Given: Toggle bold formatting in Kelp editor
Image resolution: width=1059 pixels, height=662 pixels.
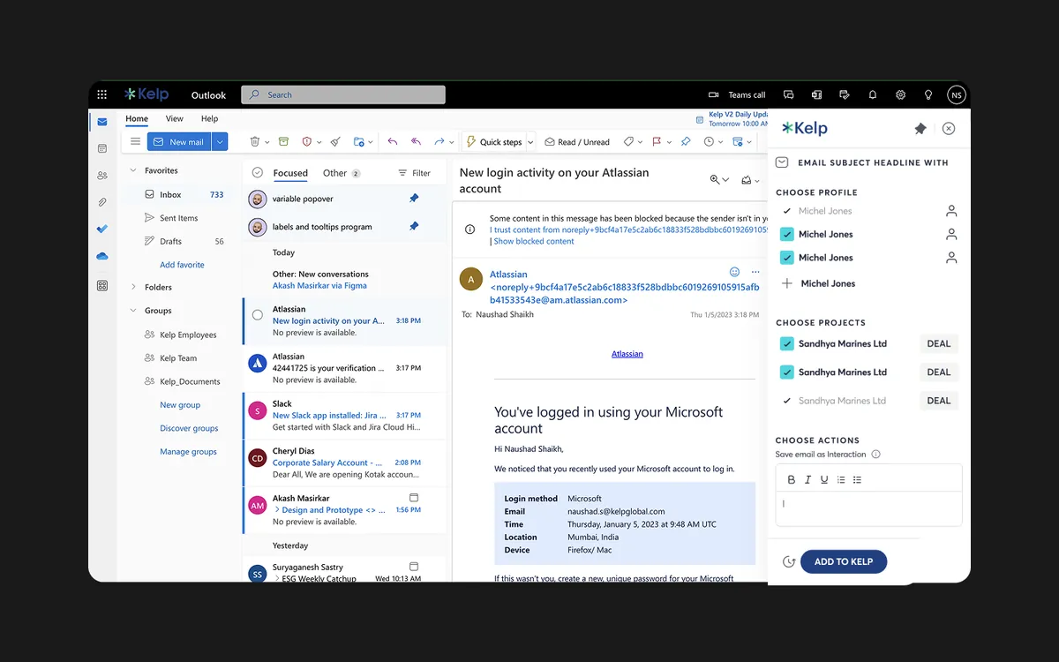Looking at the screenshot, I should click(791, 479).
